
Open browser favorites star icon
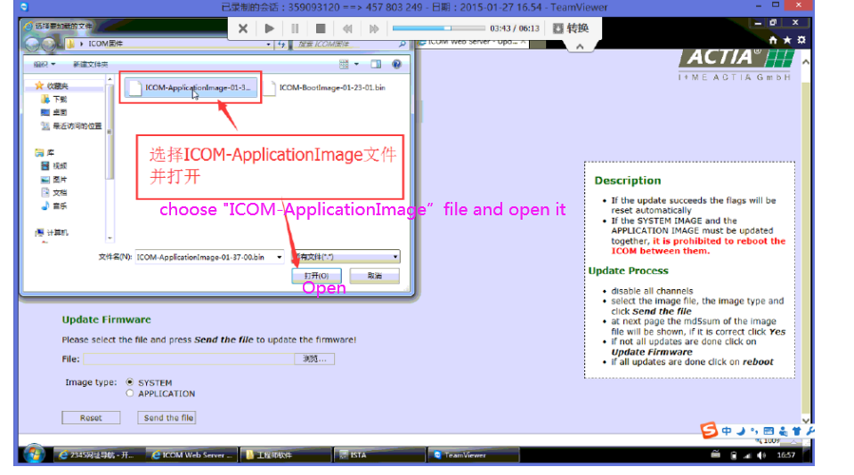click(x=787, y=40)
